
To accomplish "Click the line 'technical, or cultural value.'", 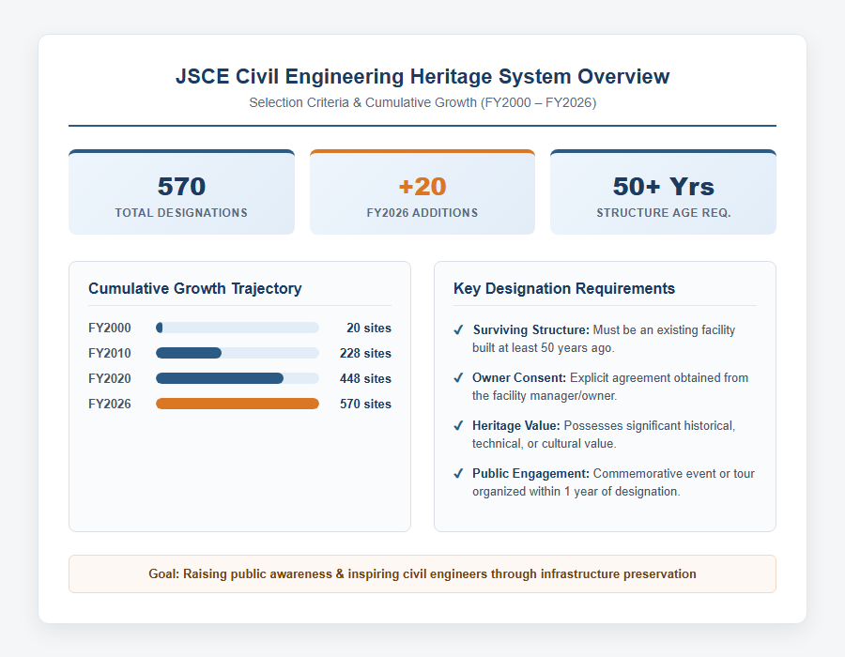I will [545, 444].
